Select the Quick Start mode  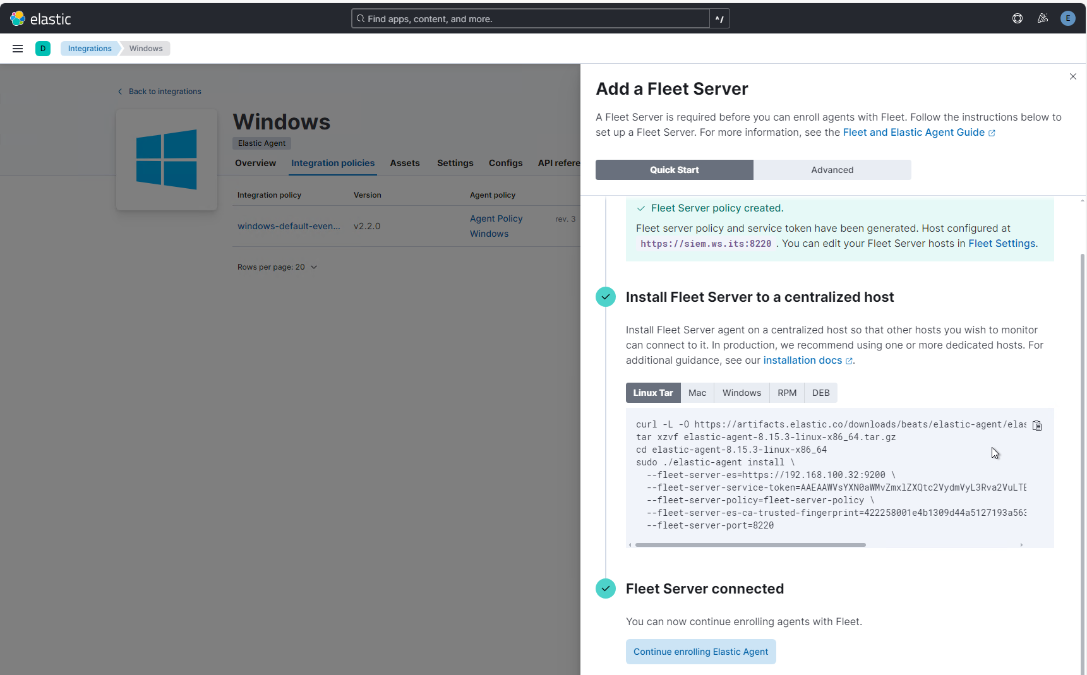pos(675,170)
